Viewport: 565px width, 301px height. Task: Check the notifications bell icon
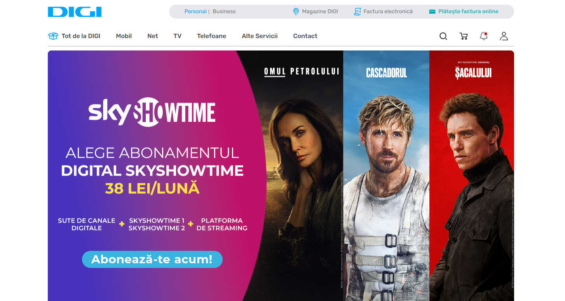coord(484,36)
